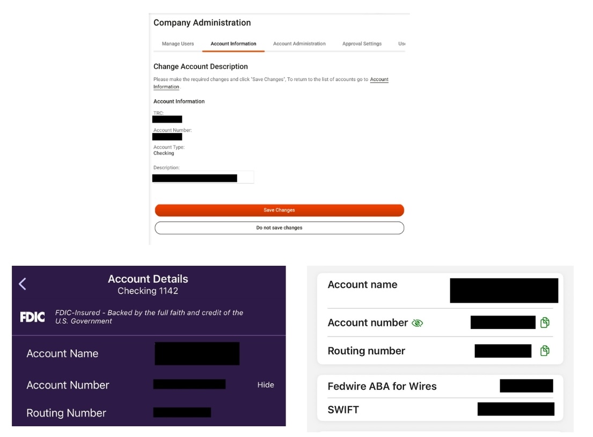Open the partially visible tab after Approval Settings
593x437 pixels.
401,44
